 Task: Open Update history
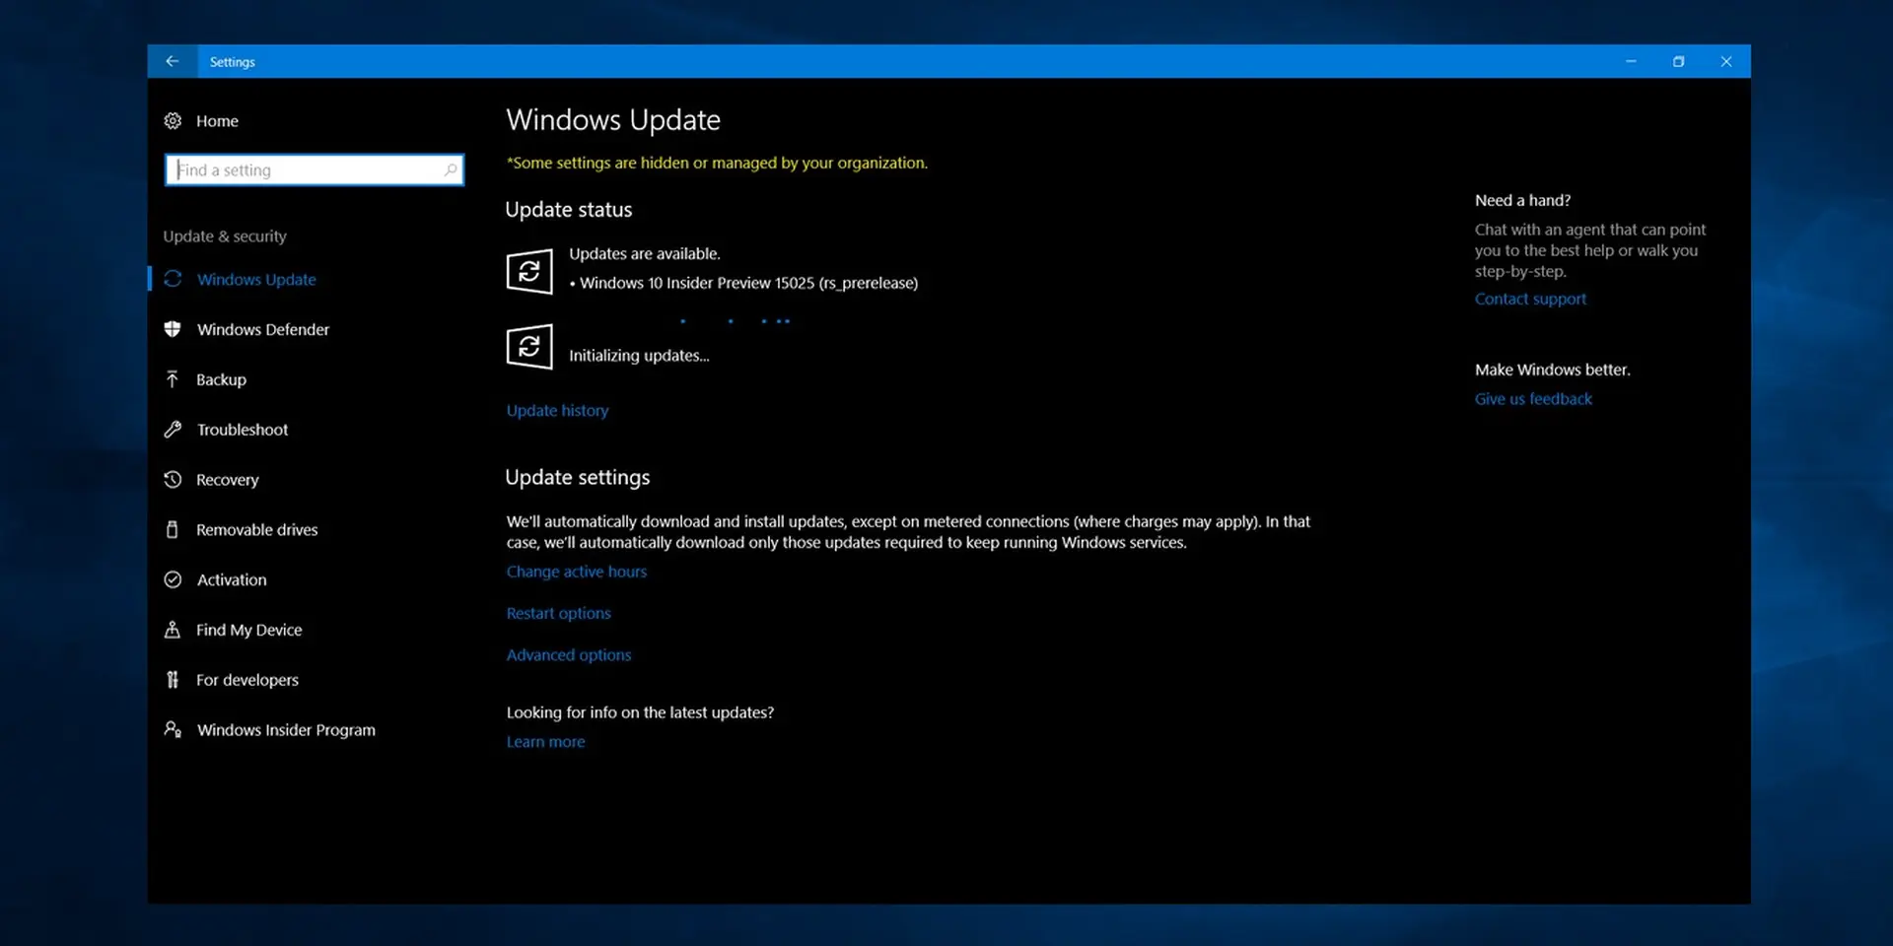[557, 410]
